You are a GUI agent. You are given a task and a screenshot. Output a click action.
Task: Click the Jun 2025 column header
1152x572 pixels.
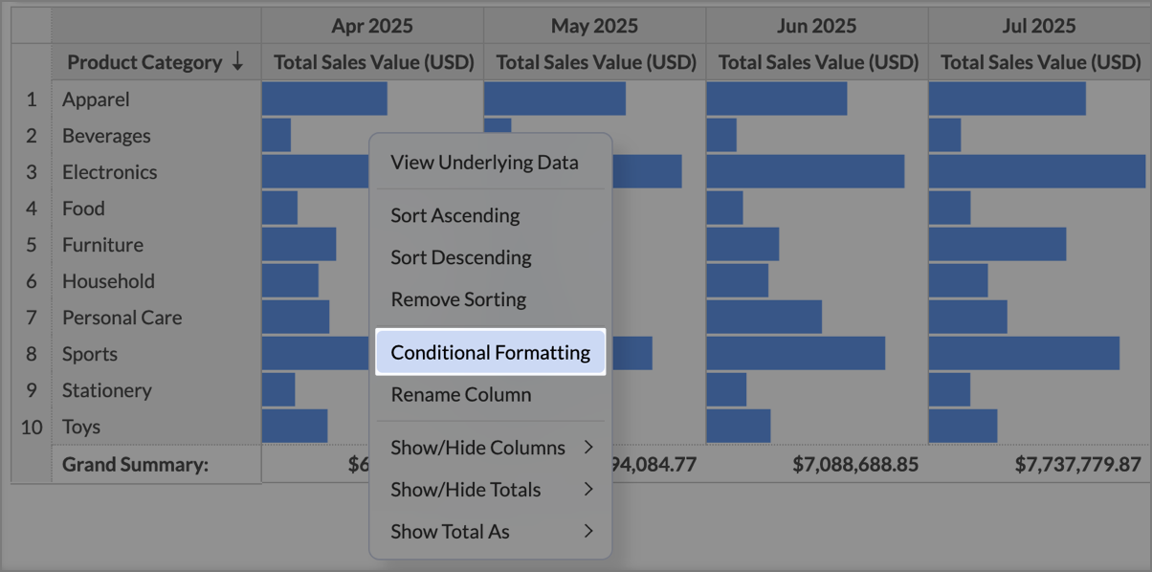click(816, 26)
